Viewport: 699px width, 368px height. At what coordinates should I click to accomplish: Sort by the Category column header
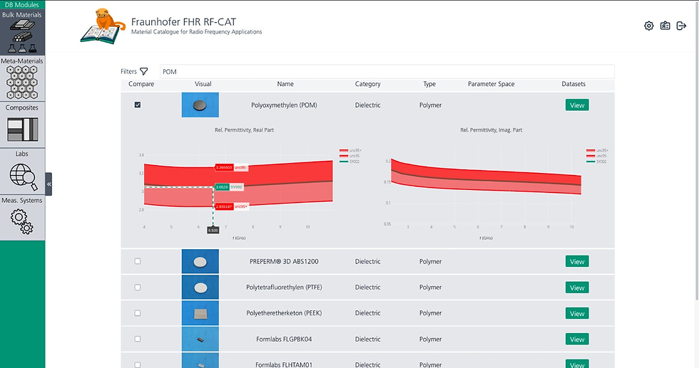pos(368,84)
